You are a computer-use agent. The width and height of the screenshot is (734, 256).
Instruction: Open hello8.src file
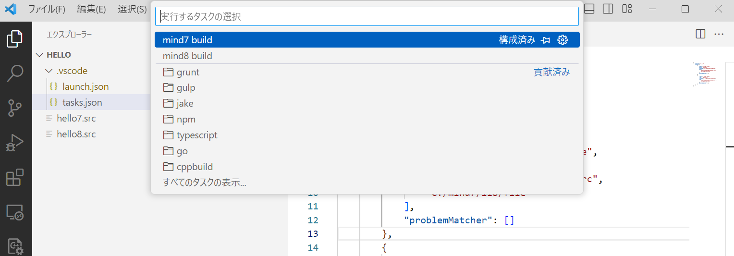(x=76, y=134)
